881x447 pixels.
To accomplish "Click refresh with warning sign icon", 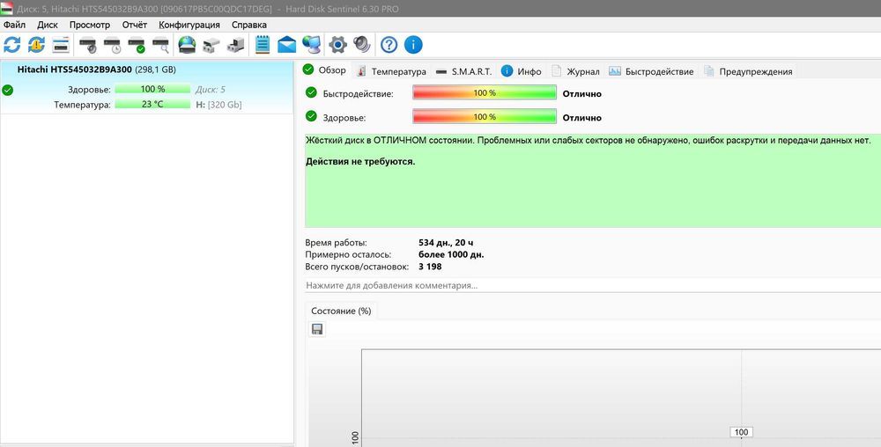I will (x=36, y=45).
